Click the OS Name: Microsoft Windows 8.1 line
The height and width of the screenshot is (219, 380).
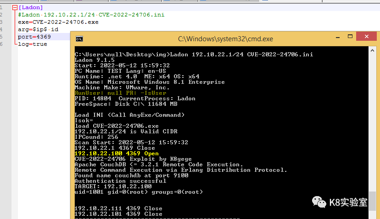[x=150, y=82]
